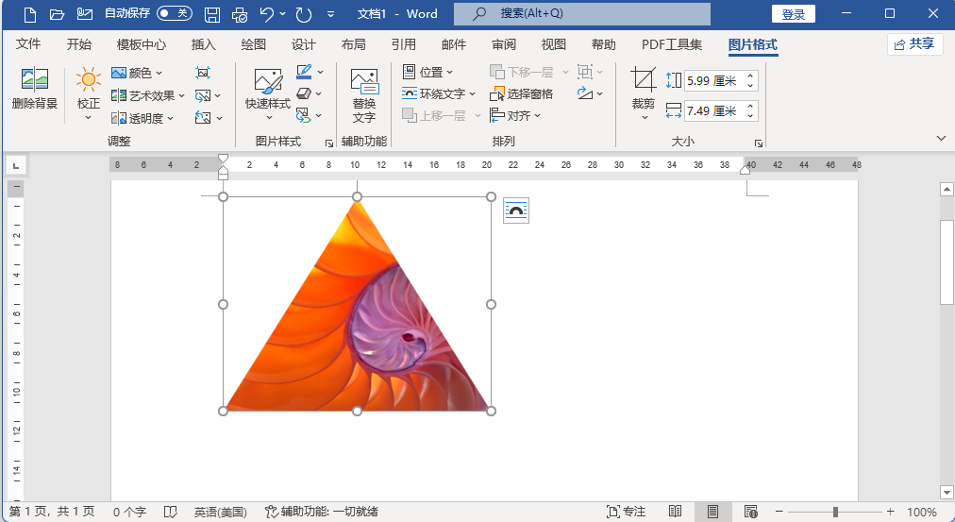This screenshot has height=522, width=955.
Task: Click the 英语(美国) language indicator
Action: click(x=221, y=512)
